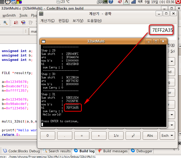The width and height of the screenshot is (181, 158).
Task: Click the greyed curly braces toolbar icon
Action: click(31, 23)
